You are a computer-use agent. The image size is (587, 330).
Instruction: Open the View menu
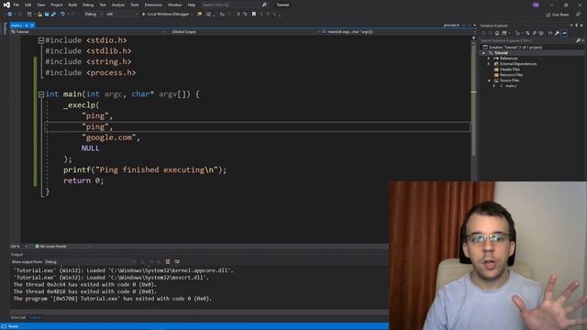point(40,5)
